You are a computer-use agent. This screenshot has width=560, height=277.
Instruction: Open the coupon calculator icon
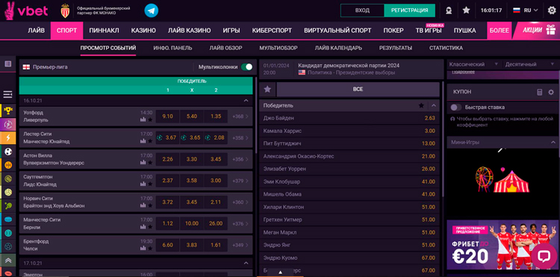(540, 92)
